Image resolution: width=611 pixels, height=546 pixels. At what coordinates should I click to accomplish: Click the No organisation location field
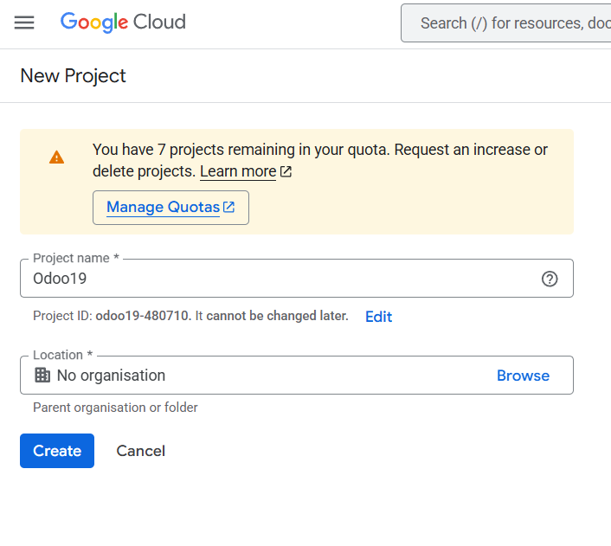point(297,375)
